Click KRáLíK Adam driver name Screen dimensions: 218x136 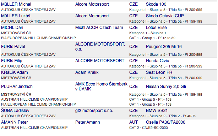click(x=15, y=72)
